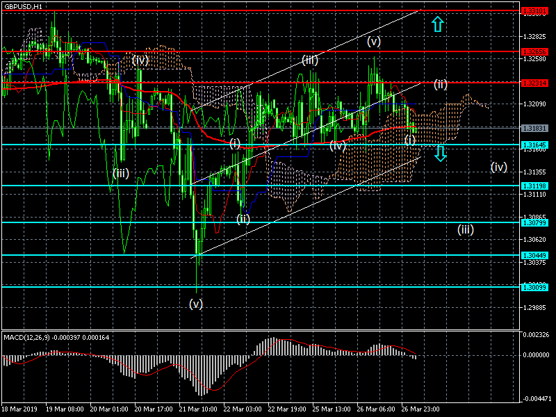Click the red 1.33101 price label
The image size is (556, 417).
click(x=534, y=11)
